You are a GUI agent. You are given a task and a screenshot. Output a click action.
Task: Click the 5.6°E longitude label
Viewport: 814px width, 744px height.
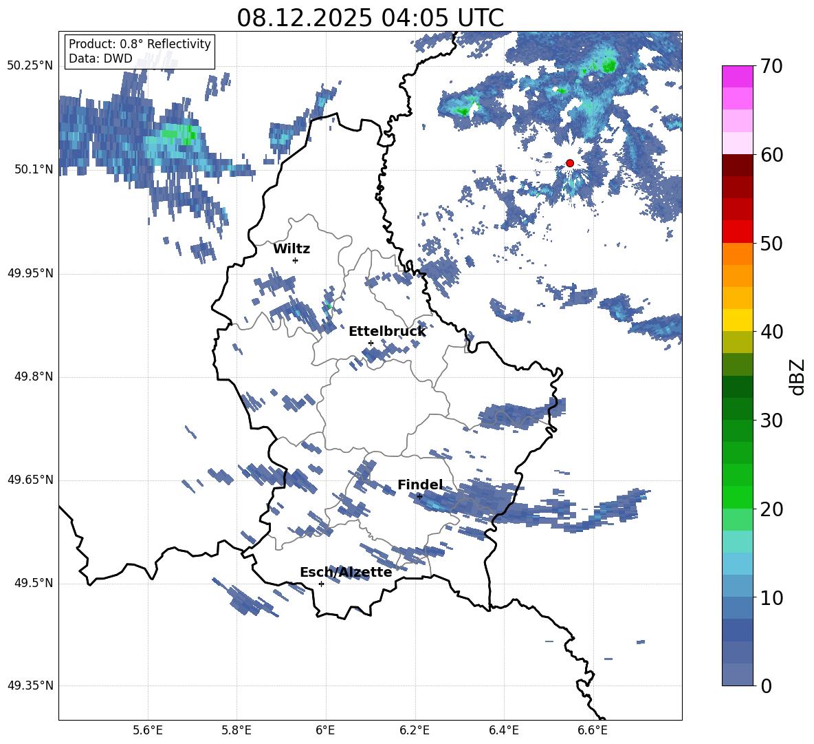148,730
